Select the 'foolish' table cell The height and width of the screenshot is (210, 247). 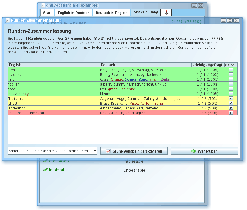tap(54, 84)
